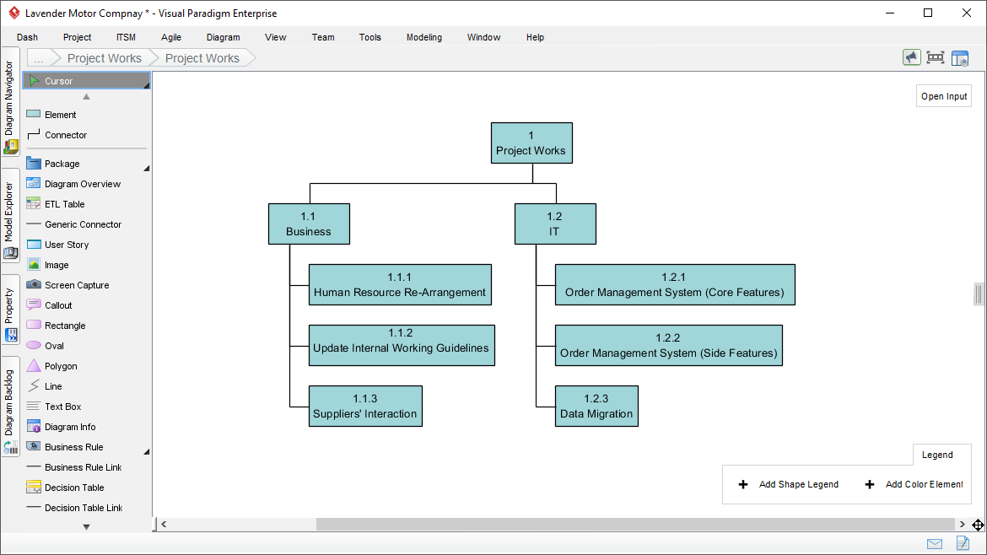Click the horizontal scrollbar thumb

[x=635, y=524]
